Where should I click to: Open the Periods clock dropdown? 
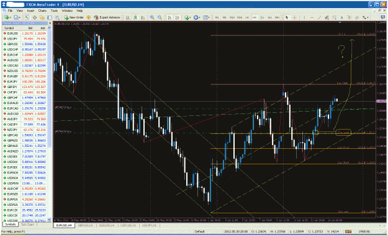197,17
